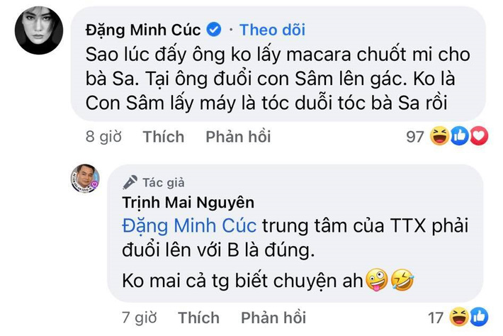Click the pencil author icon above Trịnh Mai Nguyên
This screenshot has height=336, width=503.
click(130, 181)
